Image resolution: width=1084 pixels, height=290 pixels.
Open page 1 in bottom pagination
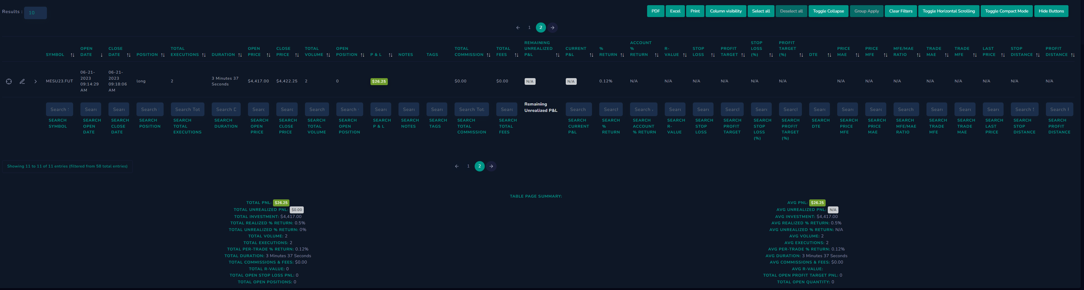coord(468,167)
